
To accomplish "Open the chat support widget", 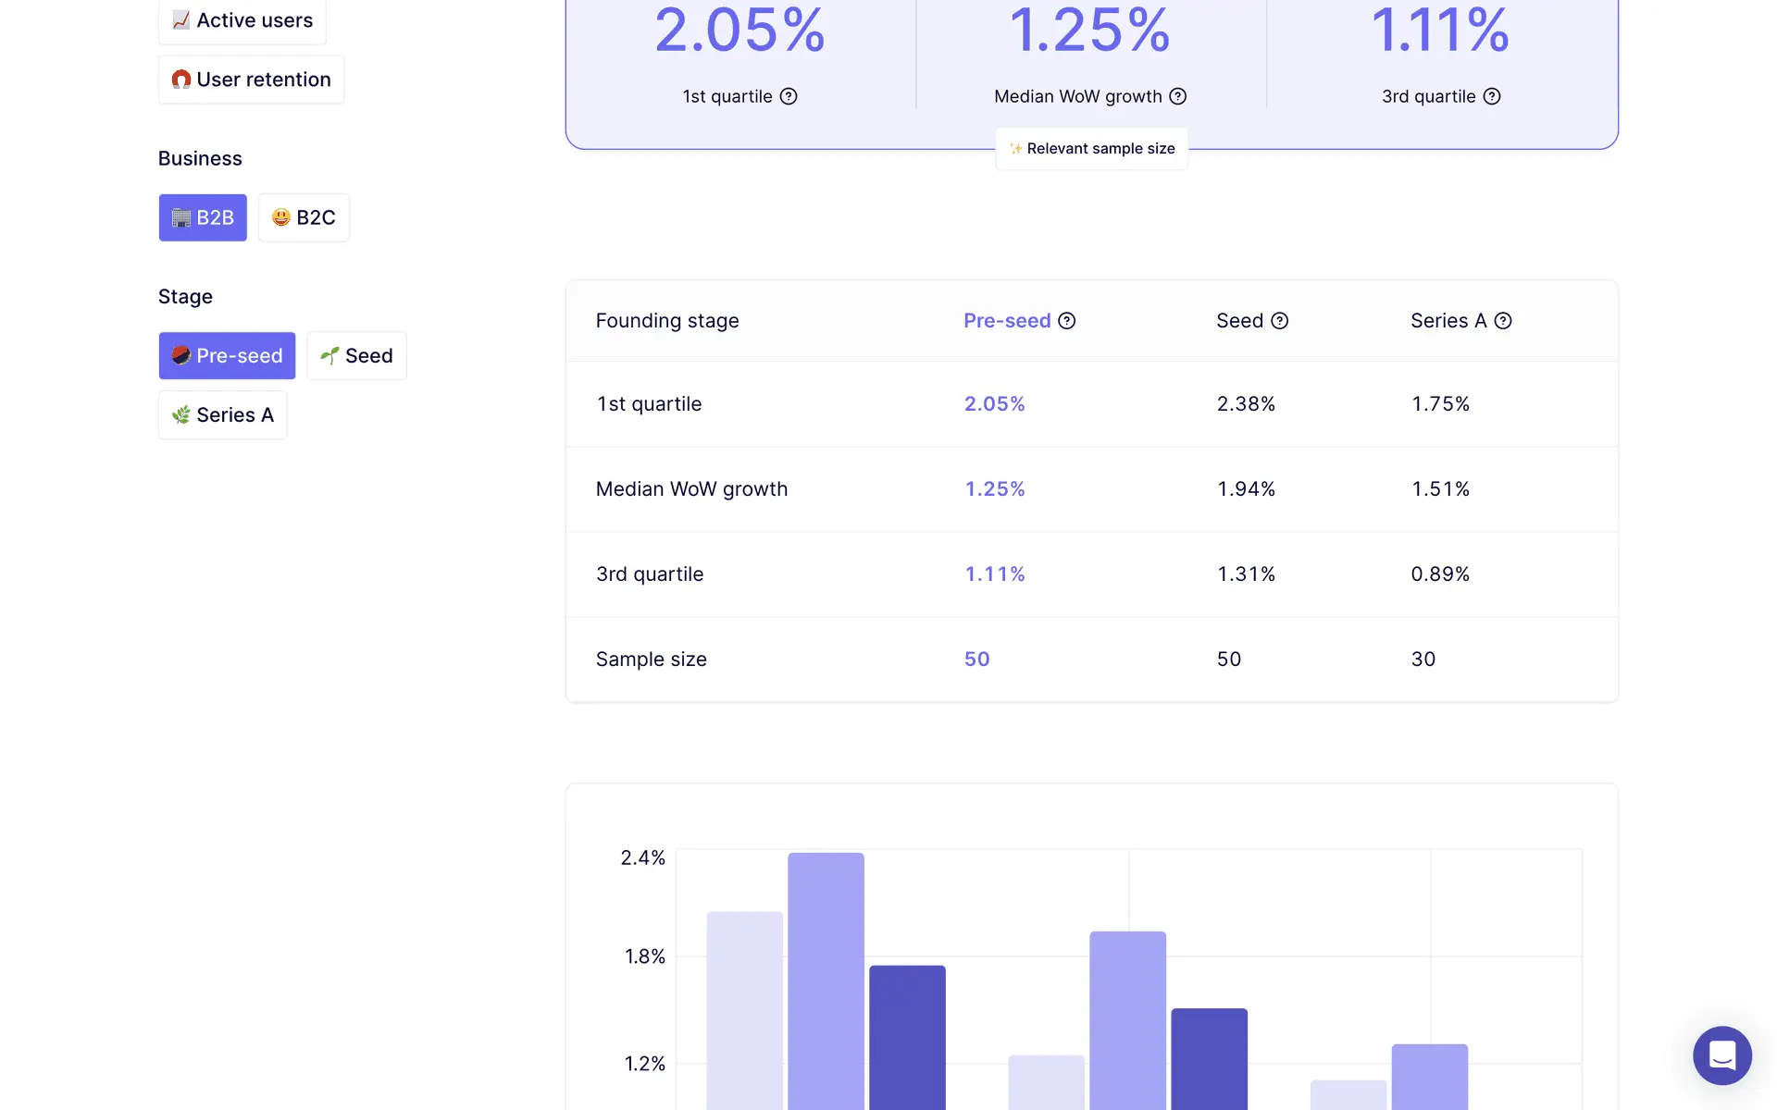I will click(1721, 1054).
